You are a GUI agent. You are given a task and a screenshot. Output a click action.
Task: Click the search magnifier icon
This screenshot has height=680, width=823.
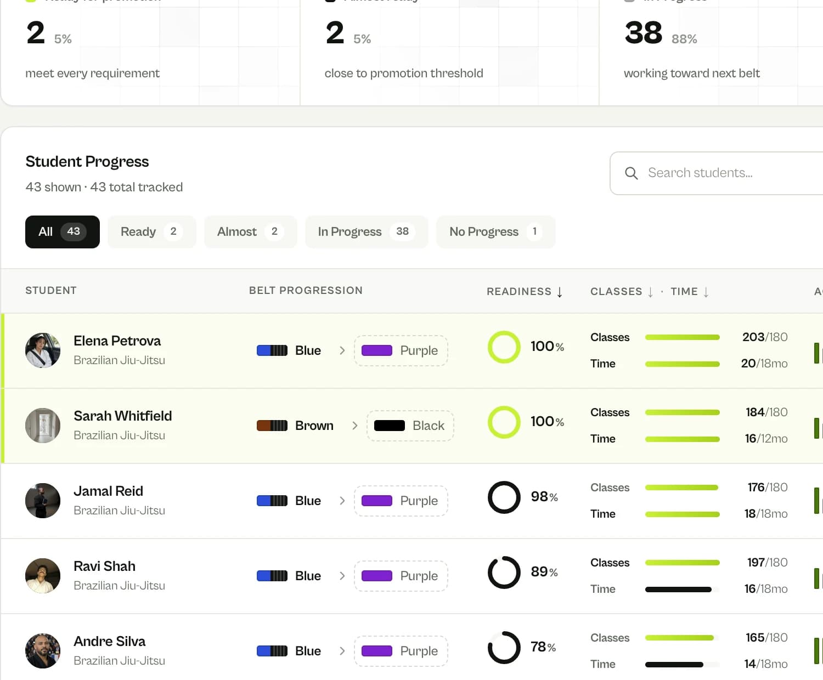point(632,173)
